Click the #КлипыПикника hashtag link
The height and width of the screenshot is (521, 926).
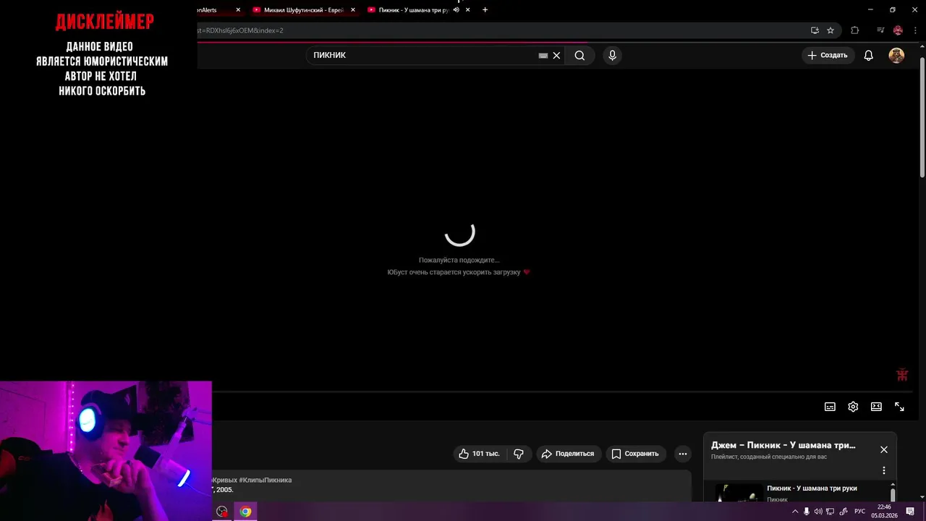tap(266, 480)
